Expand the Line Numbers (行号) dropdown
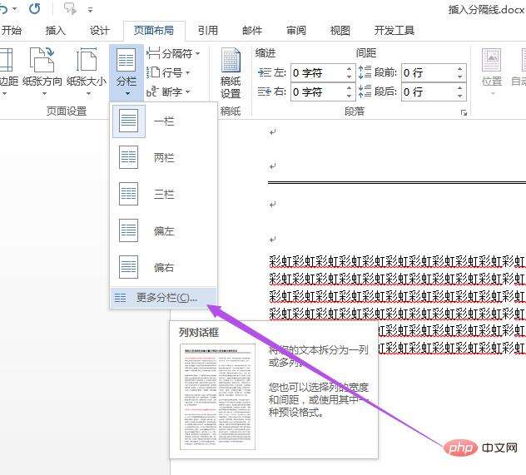This screenshot has width=526, height=475. pyautogui.click(x=170, y=72)
